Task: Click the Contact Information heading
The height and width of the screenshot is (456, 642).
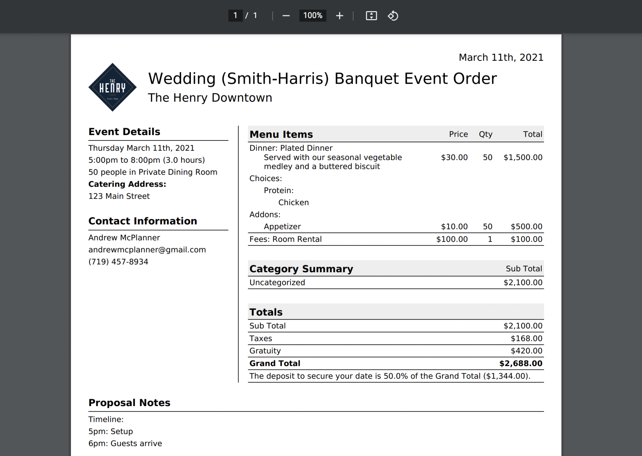Action: coord(143,221)
